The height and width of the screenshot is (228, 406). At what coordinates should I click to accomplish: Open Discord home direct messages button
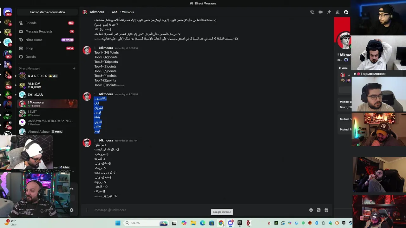coord(8,12)
